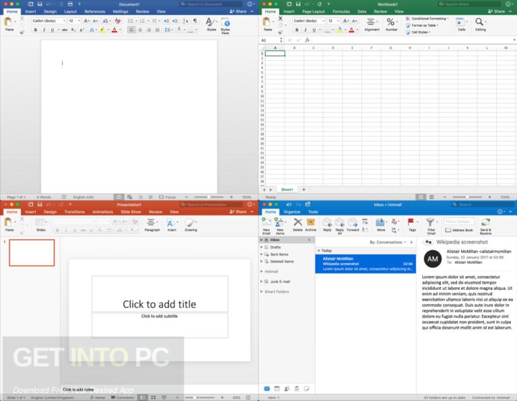This screenshot has height=401, width=517.
Task: Click Print icon in Word title bar
Action: (x=70, y=4)
